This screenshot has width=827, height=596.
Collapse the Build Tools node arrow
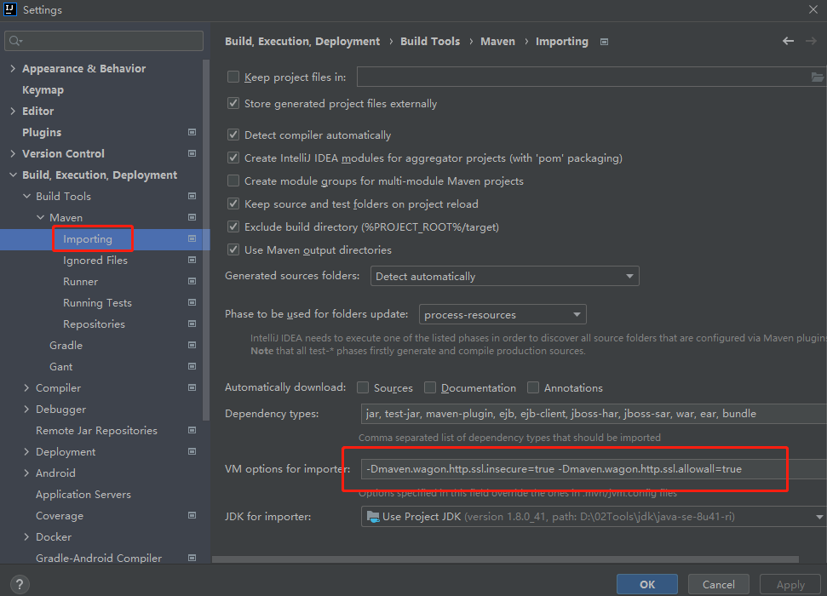click(x=27, y=196)
